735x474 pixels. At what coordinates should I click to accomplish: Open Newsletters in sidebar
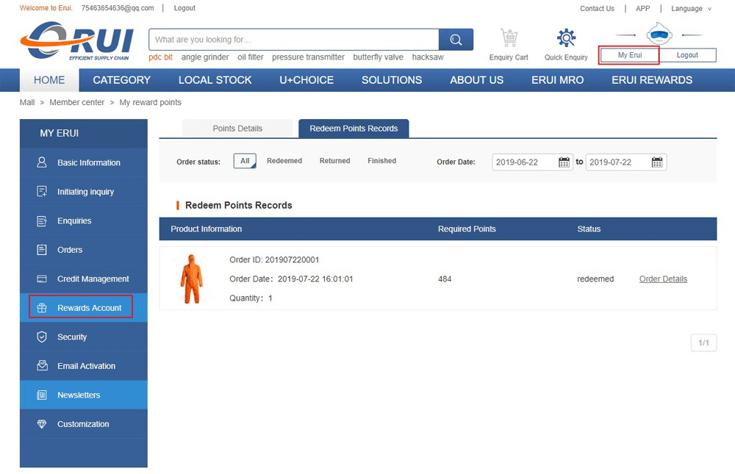coord(84,395)
